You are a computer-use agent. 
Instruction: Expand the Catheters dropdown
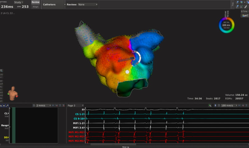tap(53, 5)
